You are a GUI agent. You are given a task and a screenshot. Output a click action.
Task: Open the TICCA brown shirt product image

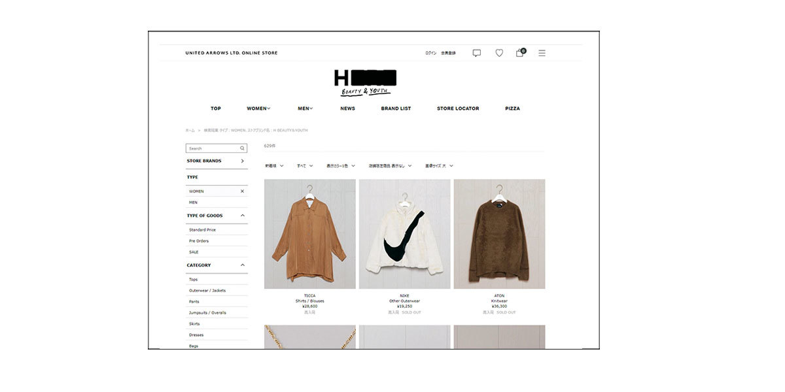tap(310, 234)
